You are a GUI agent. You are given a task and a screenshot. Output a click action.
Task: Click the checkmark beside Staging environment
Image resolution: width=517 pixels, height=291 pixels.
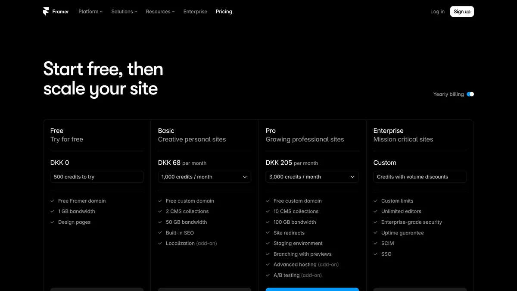pos(268,243)
